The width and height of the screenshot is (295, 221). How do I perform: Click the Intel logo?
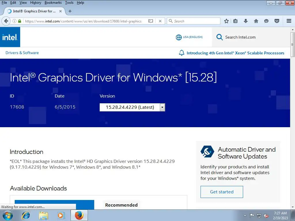10,37
